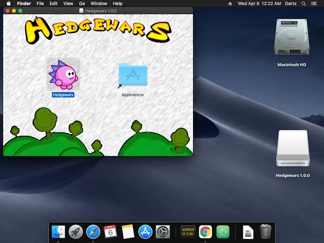Open Console warning icon in Dock
The height and width of the screenshot is (243, 324).
coord(188,232)
